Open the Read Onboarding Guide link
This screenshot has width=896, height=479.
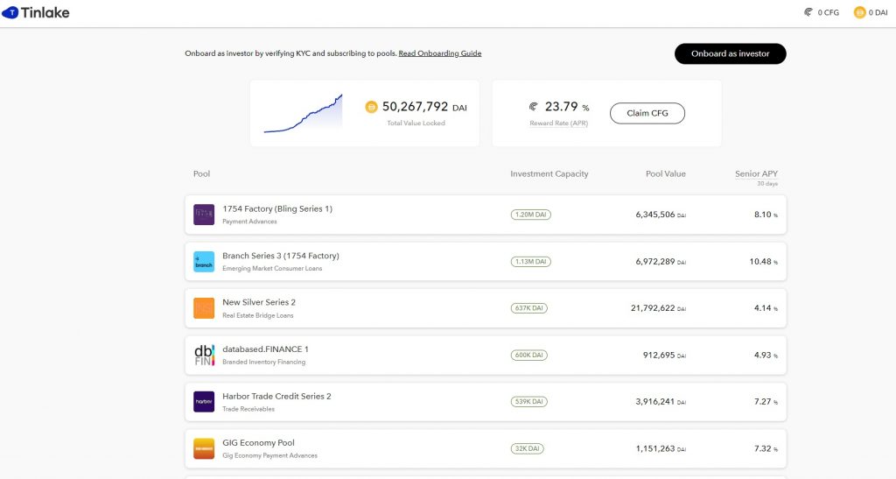point(439,53)
